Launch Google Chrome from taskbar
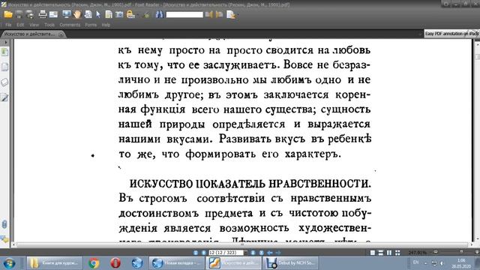480x270 pixels. click(x=94, y=263)
